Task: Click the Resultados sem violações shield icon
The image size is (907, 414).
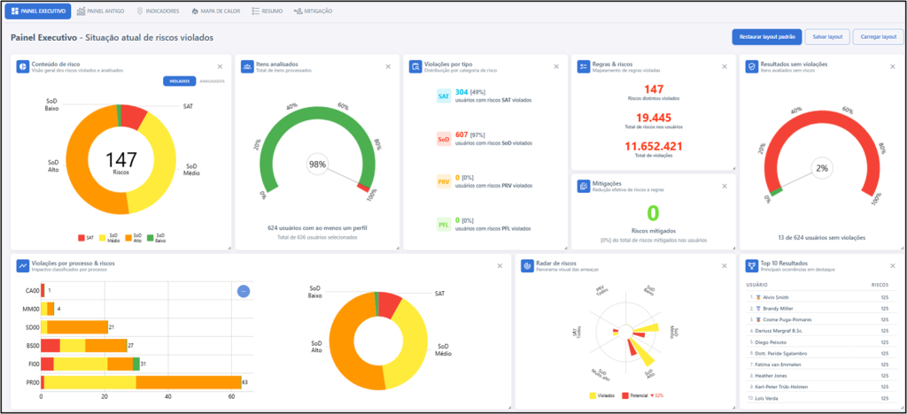Action: pos(751,66)
